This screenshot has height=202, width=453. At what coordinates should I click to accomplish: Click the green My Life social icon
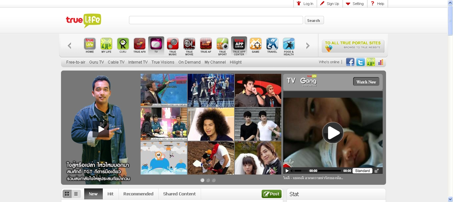click(x=371, y=62)
